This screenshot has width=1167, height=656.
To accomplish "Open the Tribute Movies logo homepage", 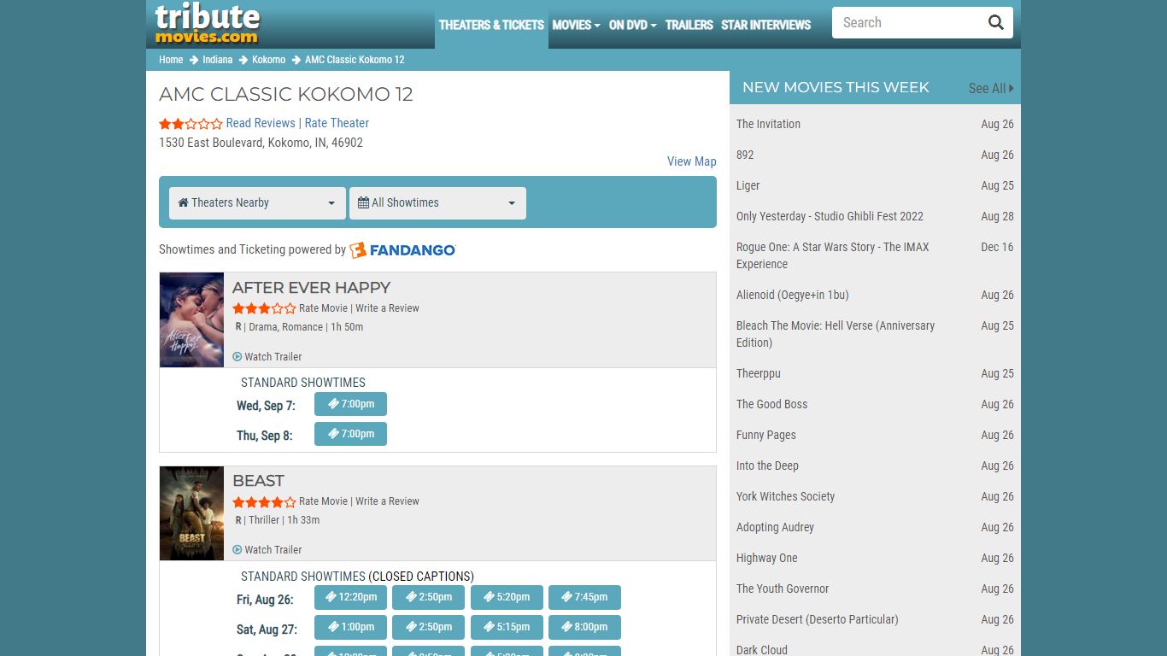I will point(208,23).
